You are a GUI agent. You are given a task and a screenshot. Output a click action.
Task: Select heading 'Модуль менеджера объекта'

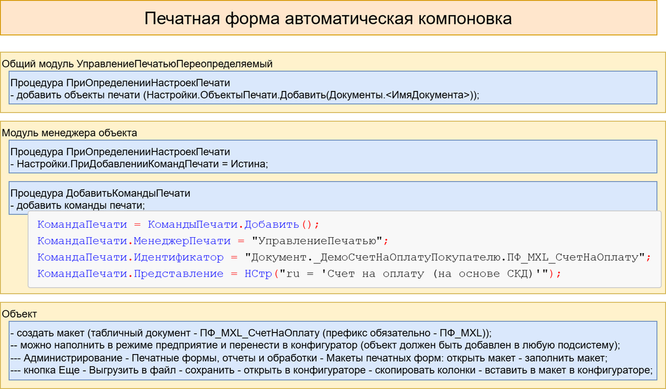point(70,133)
